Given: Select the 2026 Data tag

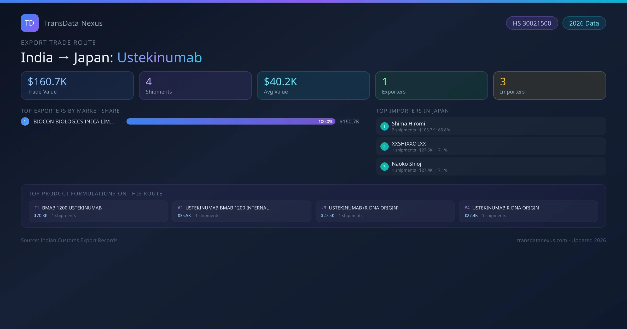Looking at the screenshot, I should point(584,23).
